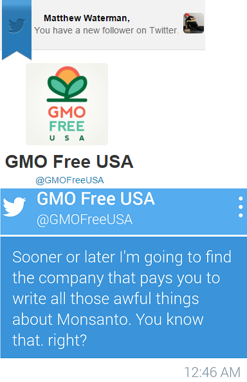Open Matthew Waterman's profile avatar thumbnail
Image resolution: width=247 pixels, height=382 pixels.
click(194, 23)
